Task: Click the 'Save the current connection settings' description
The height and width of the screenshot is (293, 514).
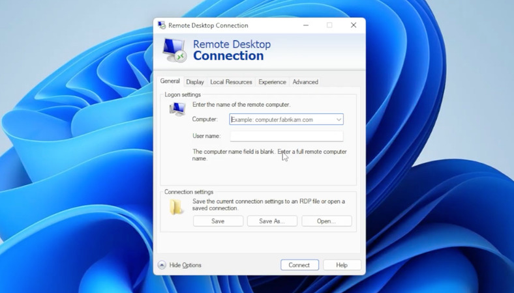Action: point(269,204)
